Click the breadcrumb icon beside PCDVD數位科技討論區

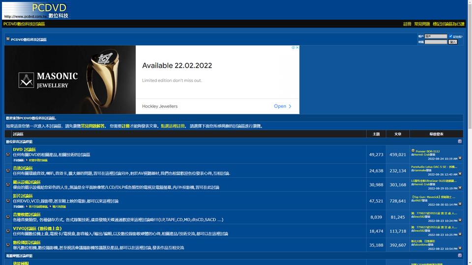[x=8, y=39]
